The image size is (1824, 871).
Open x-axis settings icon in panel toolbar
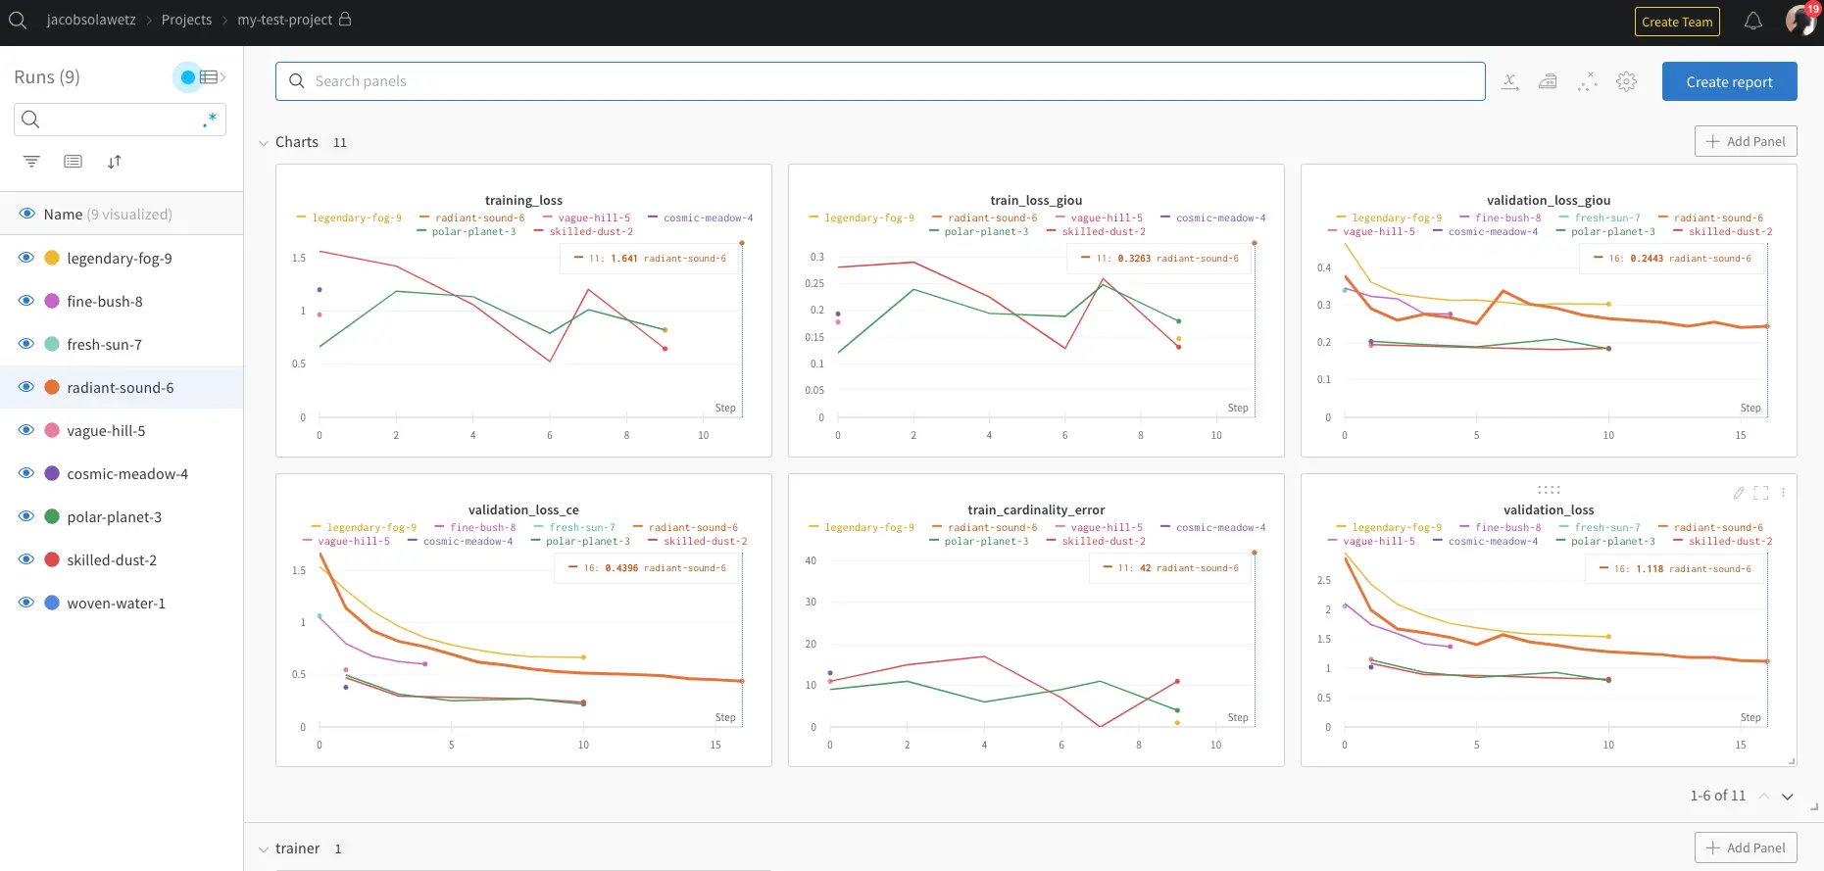pos(1510,82)
